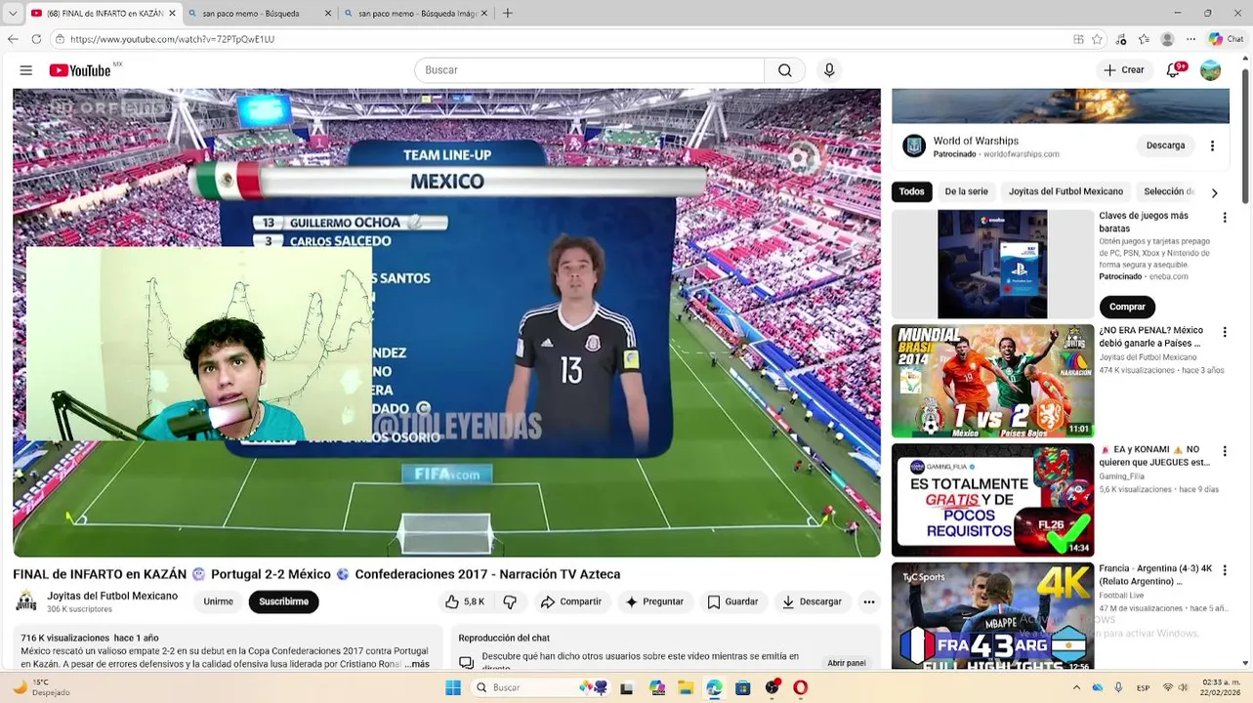The image size is (1253, 703).
Task: Open the México vs Países Bajos thumbnail
Action: click(992, 381)
